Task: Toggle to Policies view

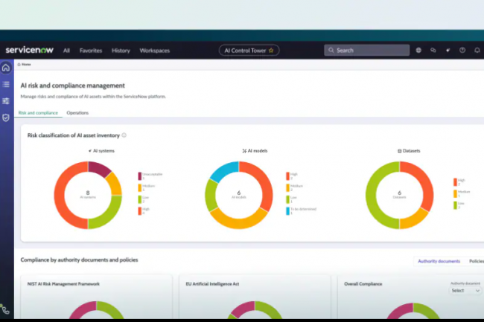Action: pos(476,262)
